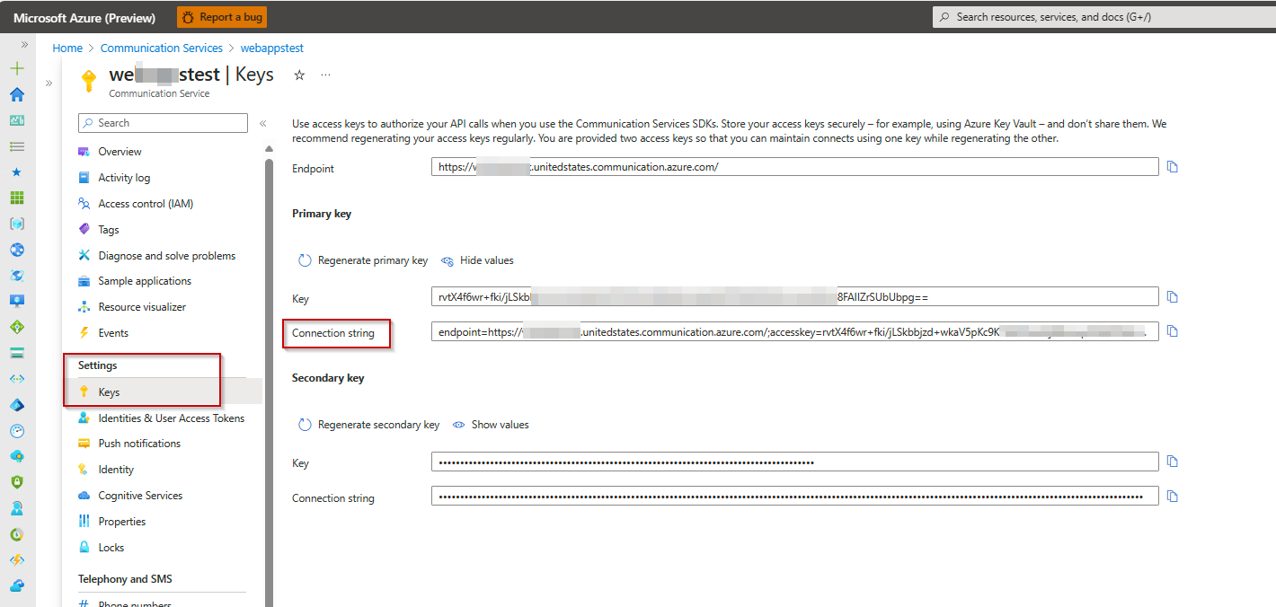Viewport: 1276px width, 607px height.
Task: Copy the primary Connection string
Action: [1172, 332]
